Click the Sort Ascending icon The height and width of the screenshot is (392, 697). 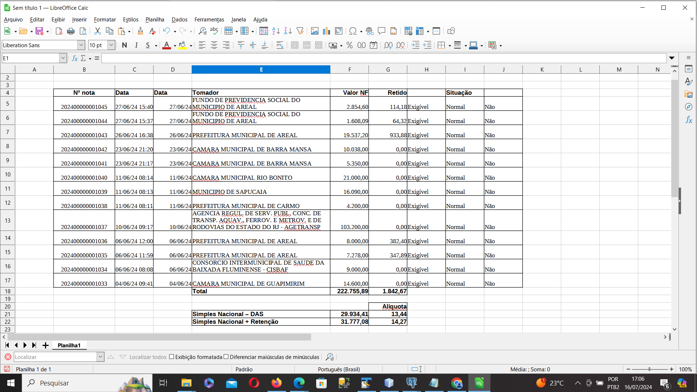(x=276, y=31)
